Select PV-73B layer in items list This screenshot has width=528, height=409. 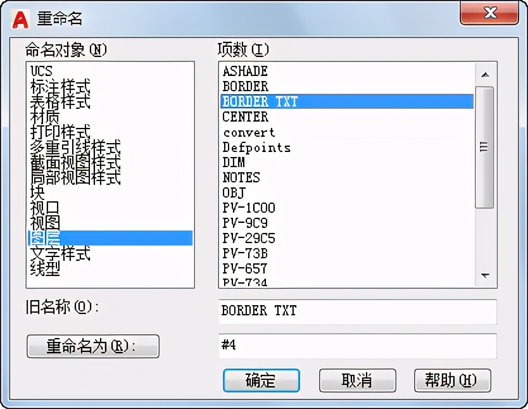[347, 253]
